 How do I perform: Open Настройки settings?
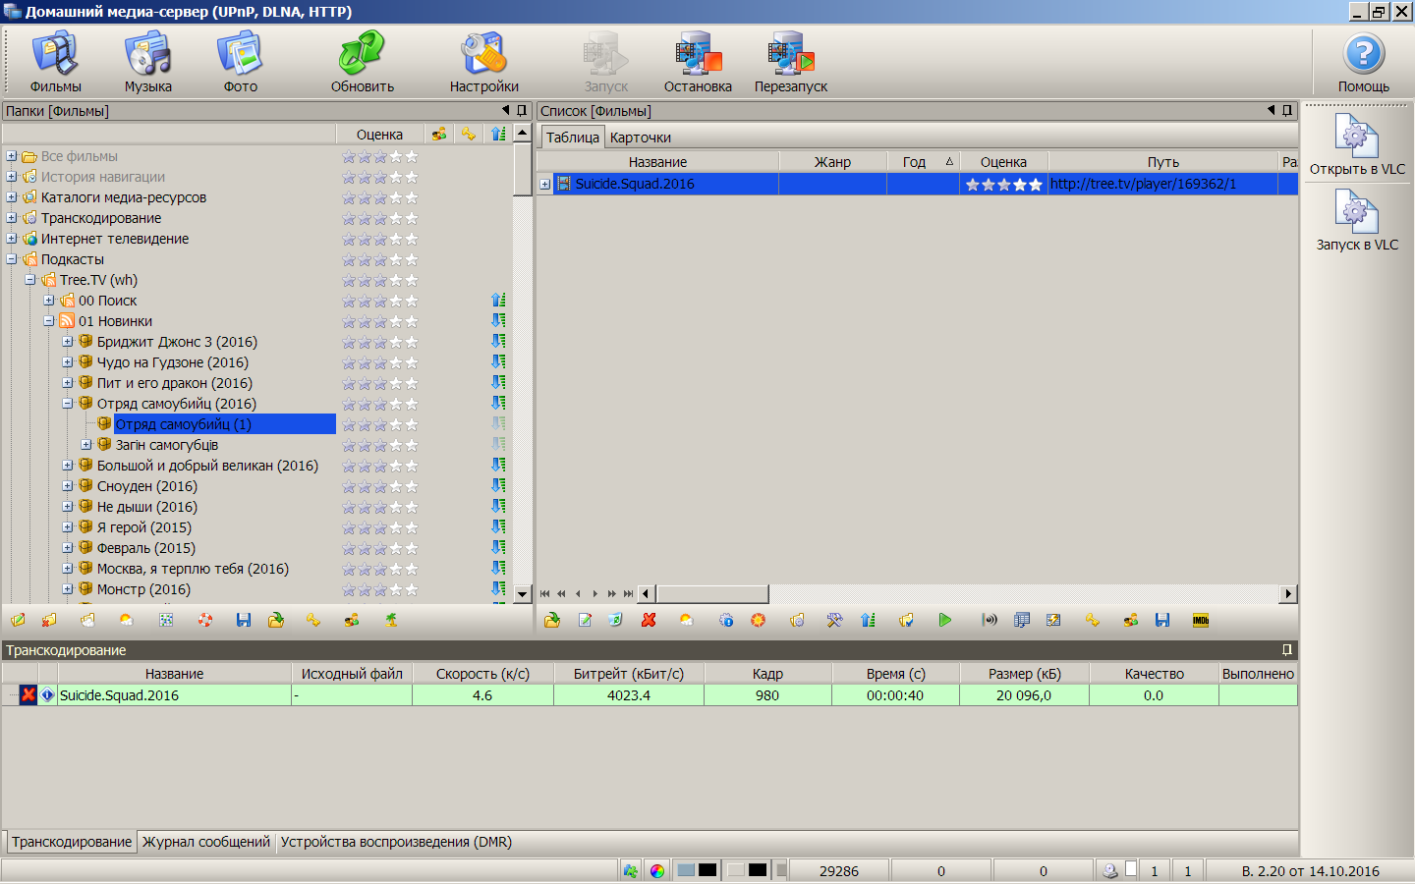pyautogui.click(x=483, y=62)
